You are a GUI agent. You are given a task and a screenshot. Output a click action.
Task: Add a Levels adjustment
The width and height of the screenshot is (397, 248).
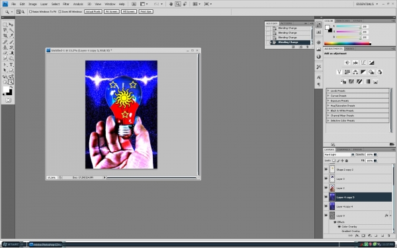(x=355, y=63)
